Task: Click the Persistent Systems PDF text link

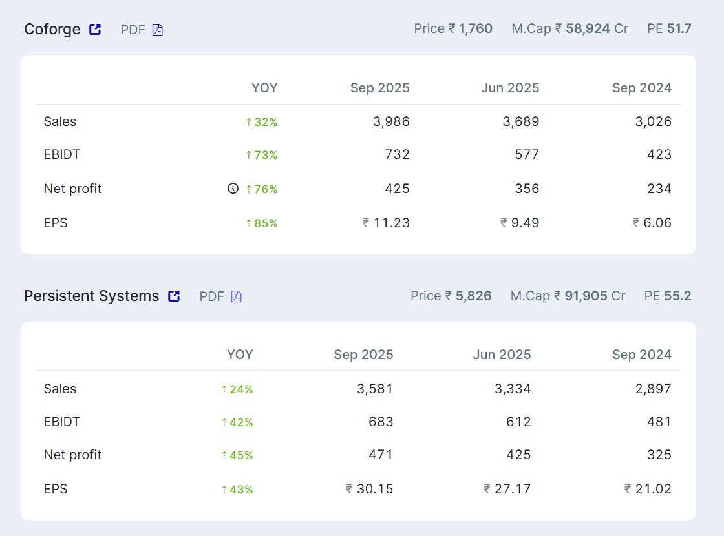Action: [211, 296]
